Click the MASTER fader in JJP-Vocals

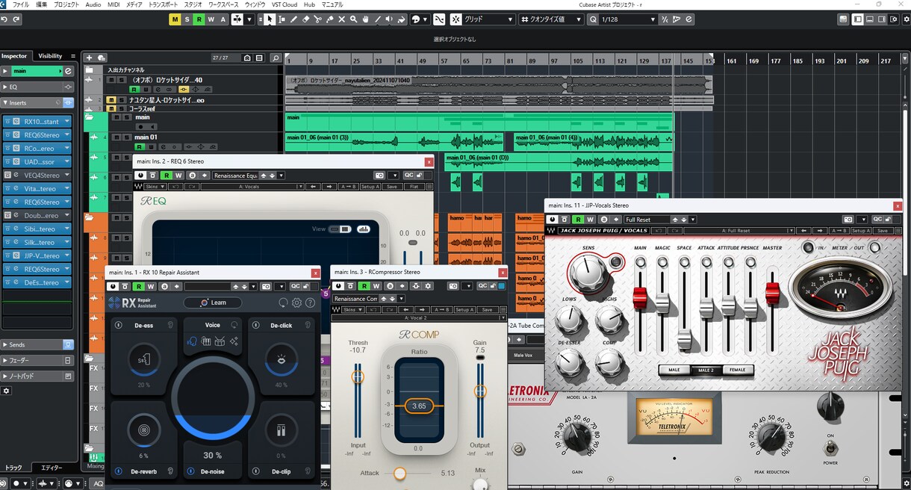pyautogui.click(x=772, y=294)
